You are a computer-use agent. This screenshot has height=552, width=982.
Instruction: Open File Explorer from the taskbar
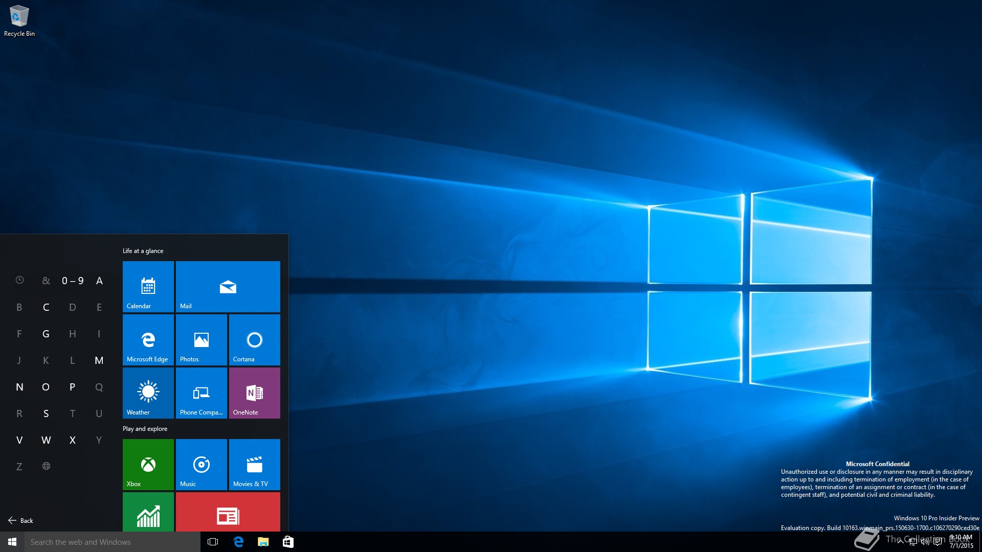[x=263, y=542]
